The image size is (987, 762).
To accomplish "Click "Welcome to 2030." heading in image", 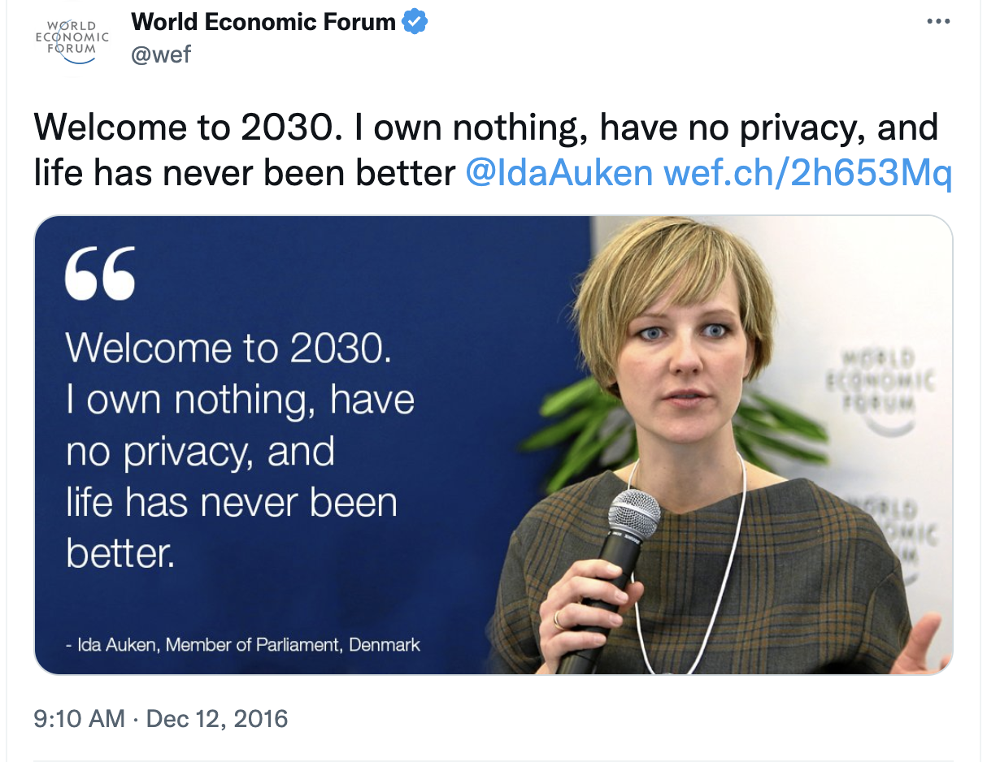I will tap(228, 347).
